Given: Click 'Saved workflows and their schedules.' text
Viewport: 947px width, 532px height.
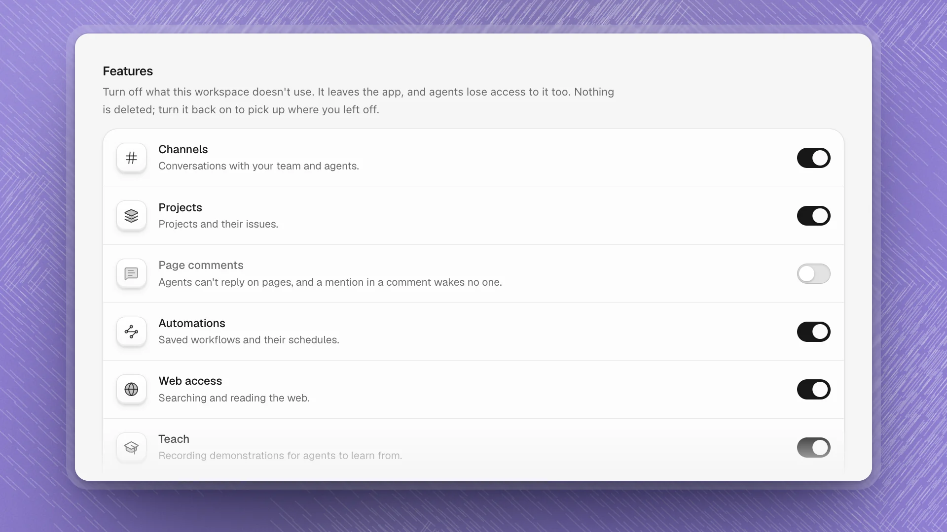Looking at the screenshot, I should (x=249, y=340).
